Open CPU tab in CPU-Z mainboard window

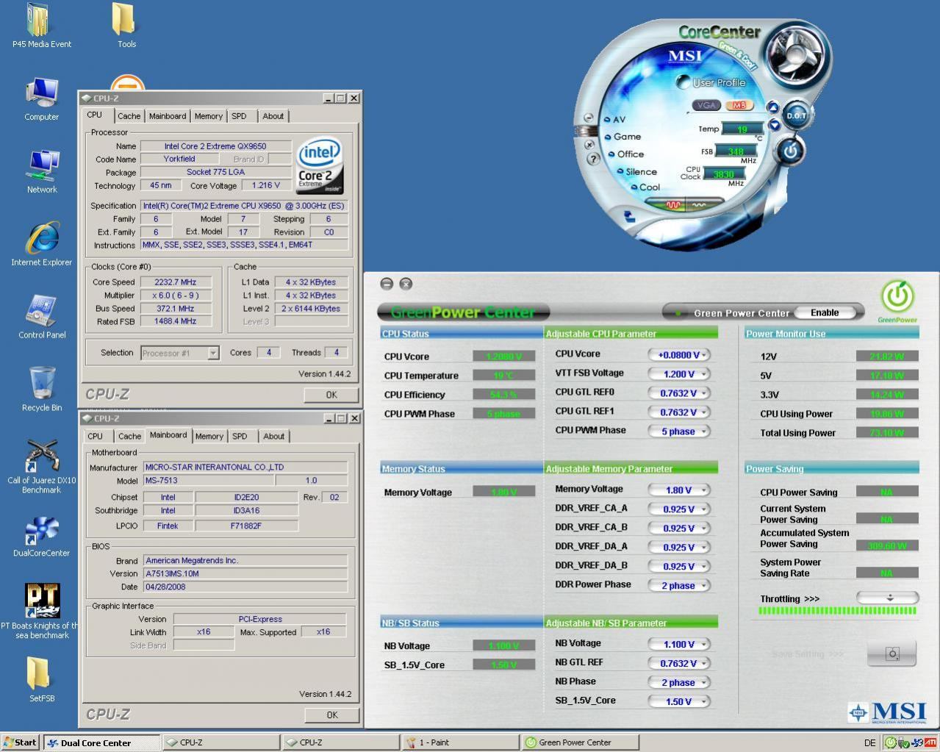96,436
